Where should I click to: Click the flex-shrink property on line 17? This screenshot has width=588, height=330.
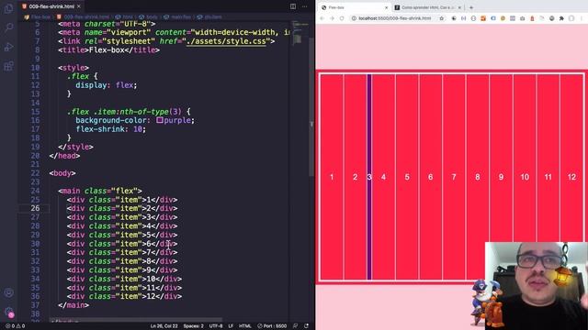(100, 129)
